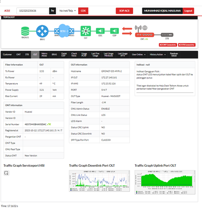Click the hostname value GPON07-D5-MYR-2

pyautogui.click(x=111, y=71)
